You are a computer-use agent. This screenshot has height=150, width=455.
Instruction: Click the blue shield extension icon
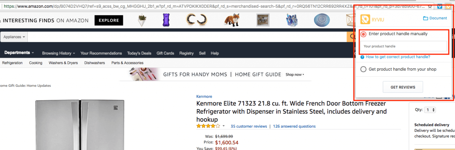tap(440, 6)
